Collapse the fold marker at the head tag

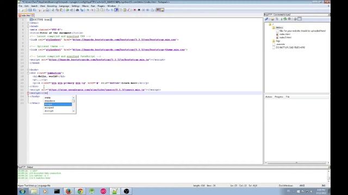coord(28,26)
